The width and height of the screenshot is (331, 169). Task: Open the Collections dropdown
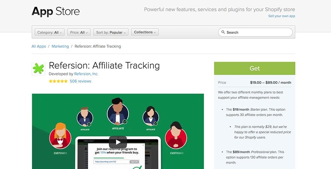145,32
